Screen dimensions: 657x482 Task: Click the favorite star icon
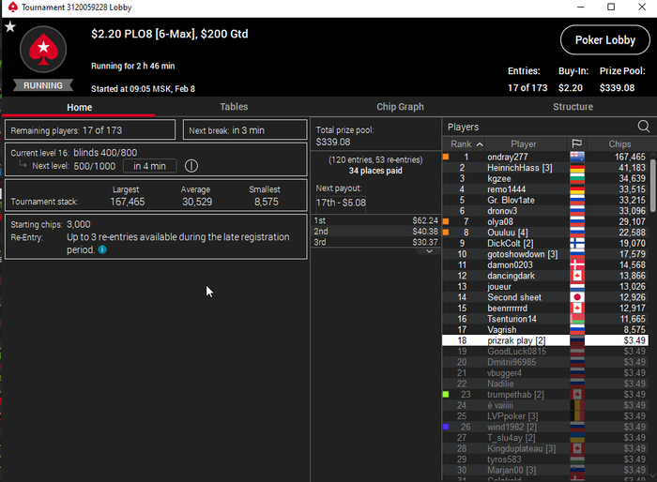(x=10, y=27)
